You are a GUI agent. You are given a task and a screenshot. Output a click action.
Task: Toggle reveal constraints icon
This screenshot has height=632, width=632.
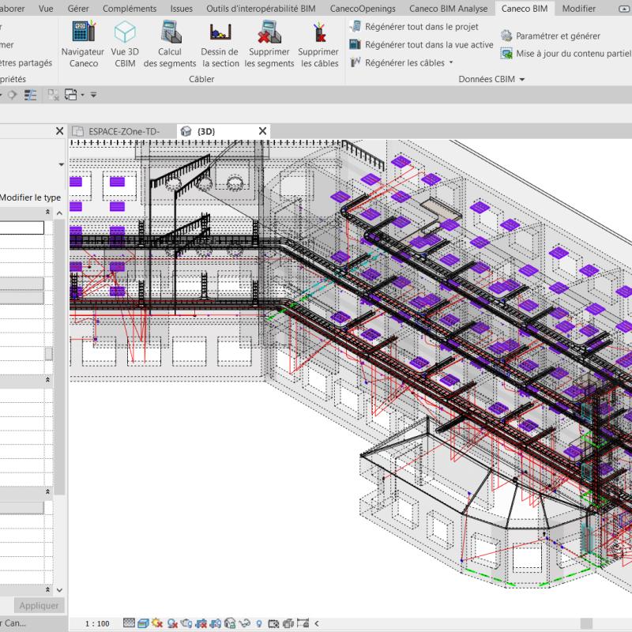point(303,623)
